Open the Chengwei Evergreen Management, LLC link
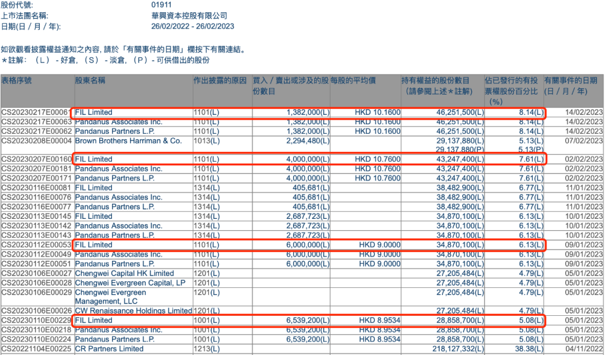Screen dimensions: 605x355 [x=110, y=297]
